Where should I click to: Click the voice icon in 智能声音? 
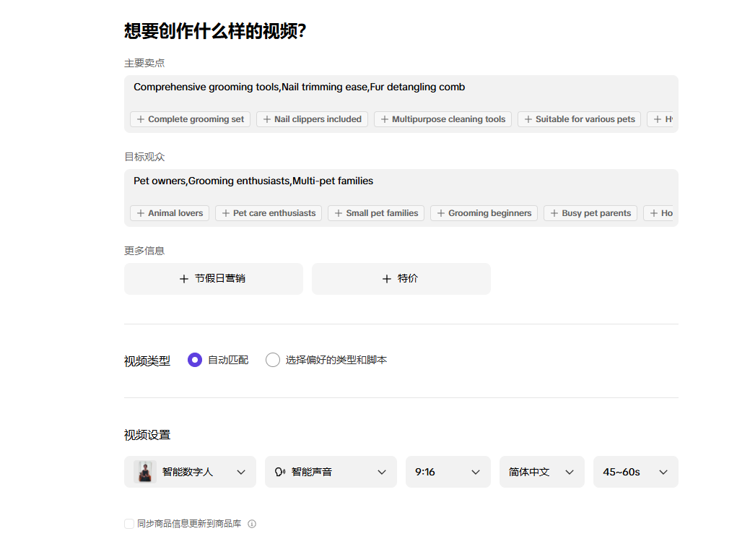pyautogui.click(x=280, y=472)
